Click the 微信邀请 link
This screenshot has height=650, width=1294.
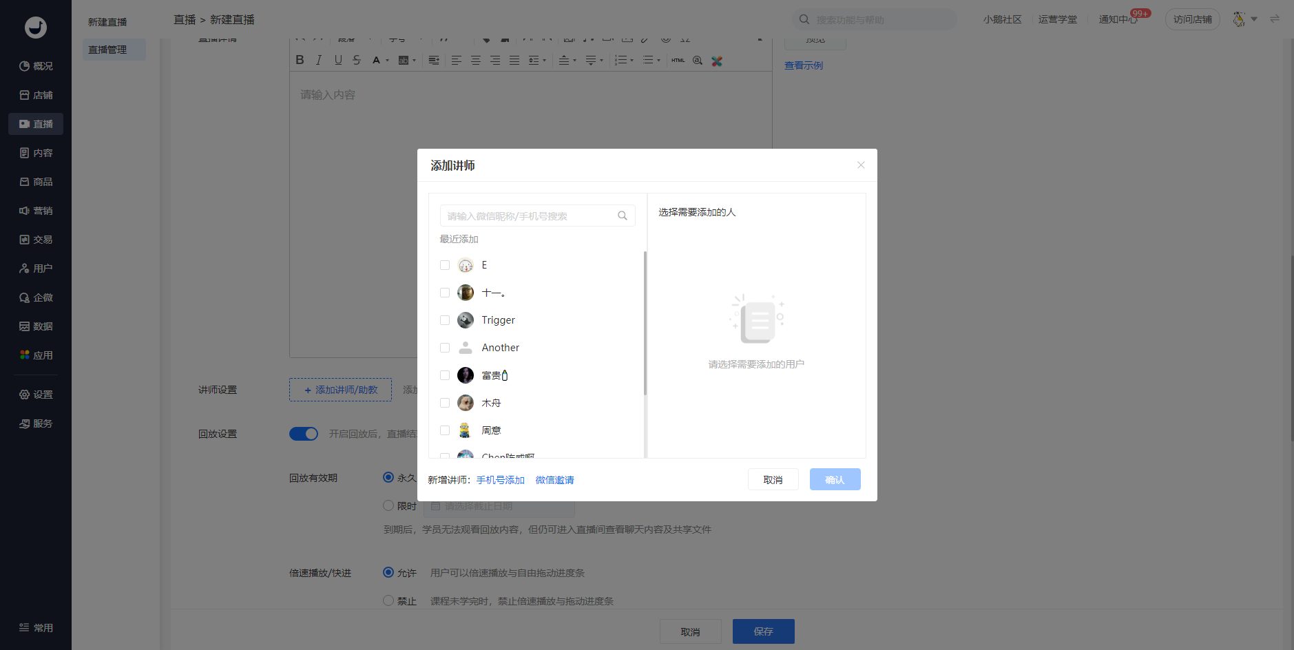(x=555, y=480)
